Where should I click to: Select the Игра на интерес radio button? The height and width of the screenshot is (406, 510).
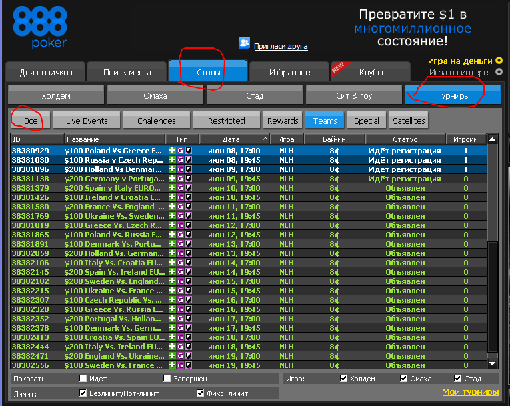pyautogui.click(x=499, y=72)
